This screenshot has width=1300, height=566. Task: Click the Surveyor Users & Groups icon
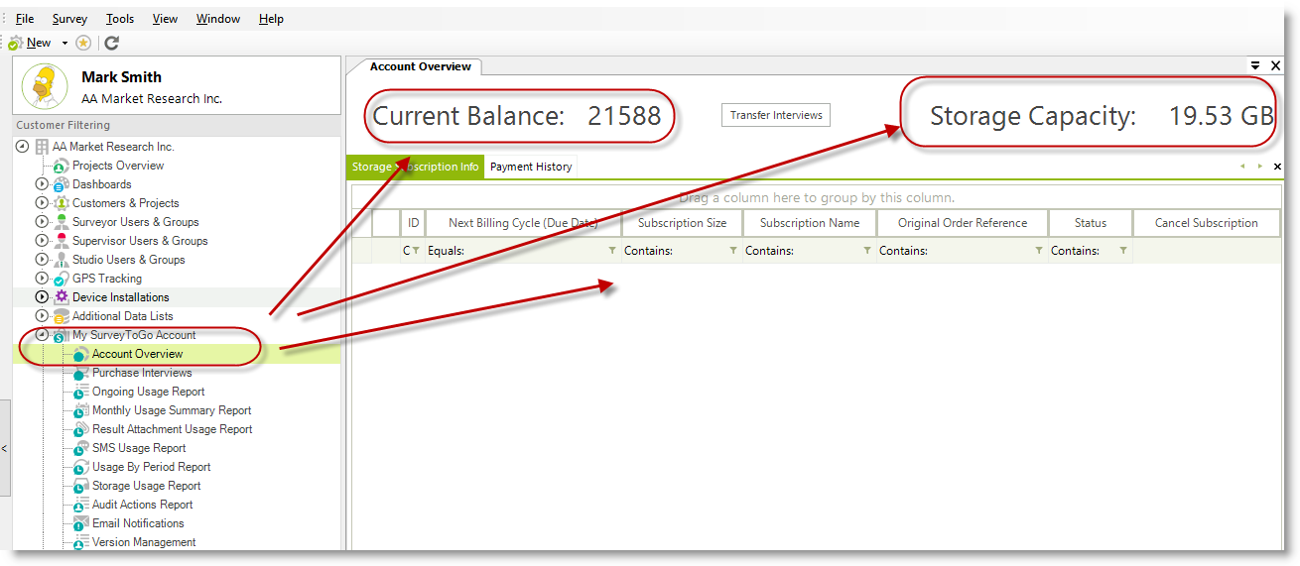tap(62, 222)
